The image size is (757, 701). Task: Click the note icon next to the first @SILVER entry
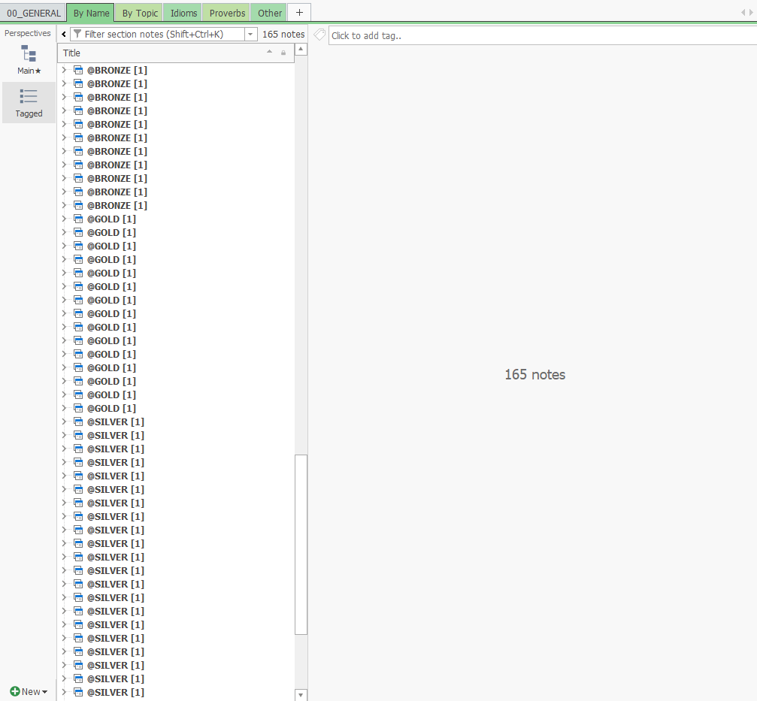pos(78,422)
